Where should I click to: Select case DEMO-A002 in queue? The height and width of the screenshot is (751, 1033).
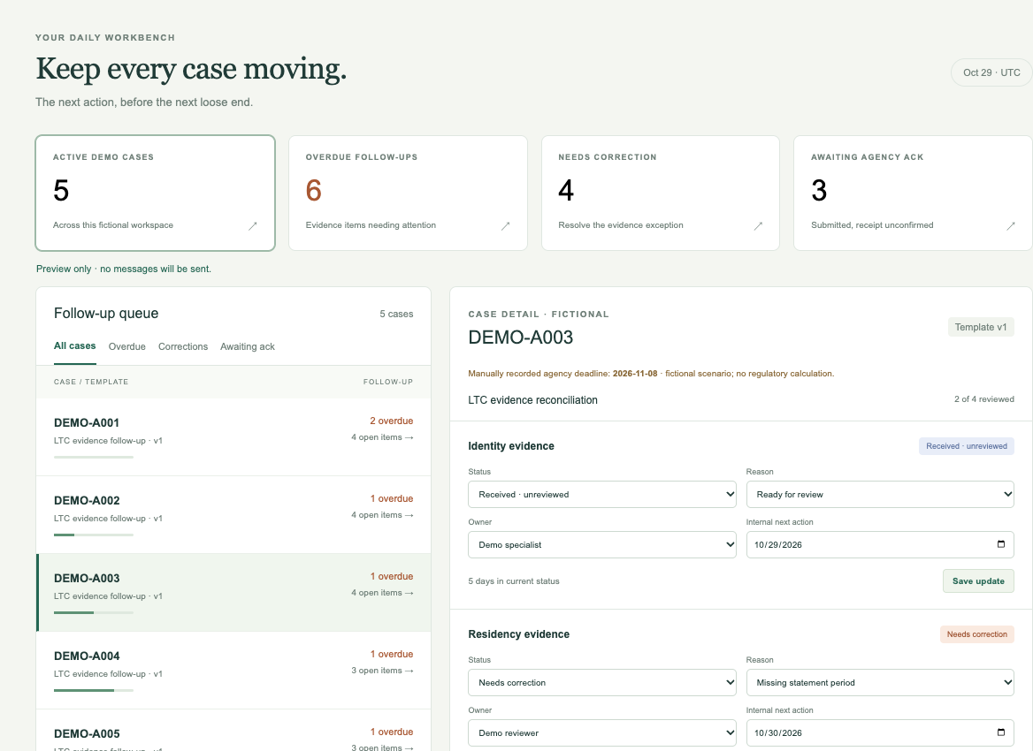[233, 515]
